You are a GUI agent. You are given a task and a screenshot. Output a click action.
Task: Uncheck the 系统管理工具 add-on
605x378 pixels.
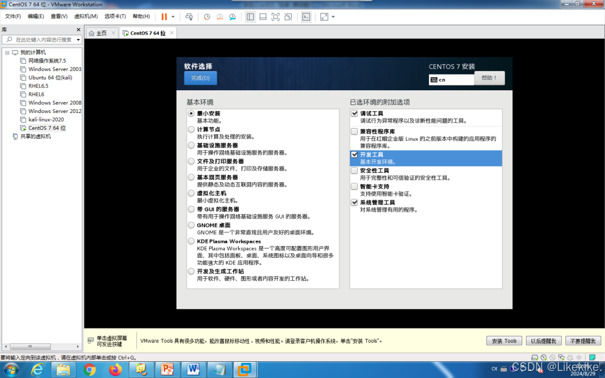(354, 202)
